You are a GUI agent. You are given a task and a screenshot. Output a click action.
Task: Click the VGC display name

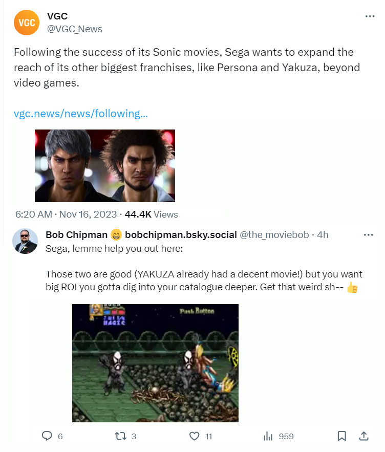(x=57, y=16)
